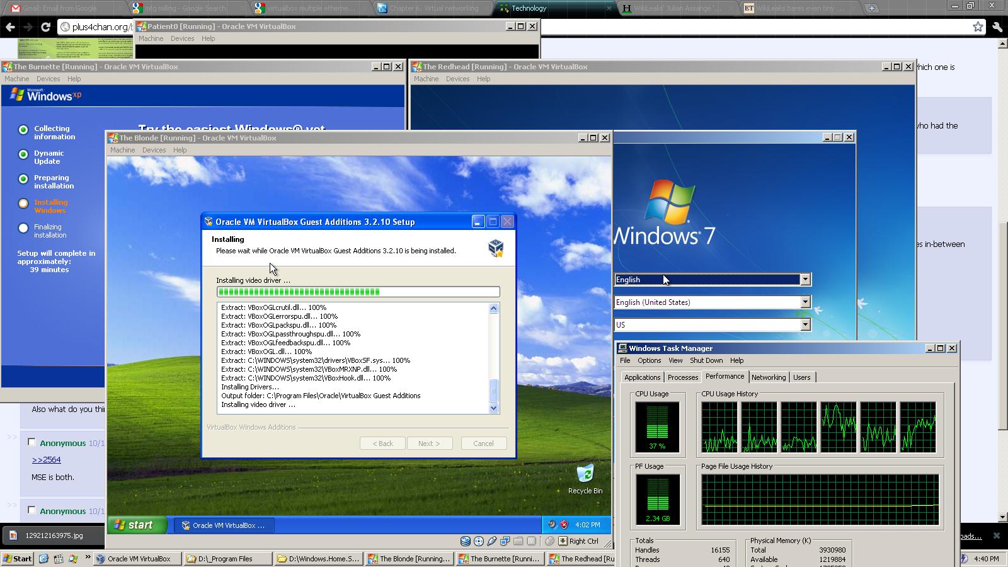Click the install log scrollbar down arrow
The width and height of the screenshot is (1008, 567).
493,408
